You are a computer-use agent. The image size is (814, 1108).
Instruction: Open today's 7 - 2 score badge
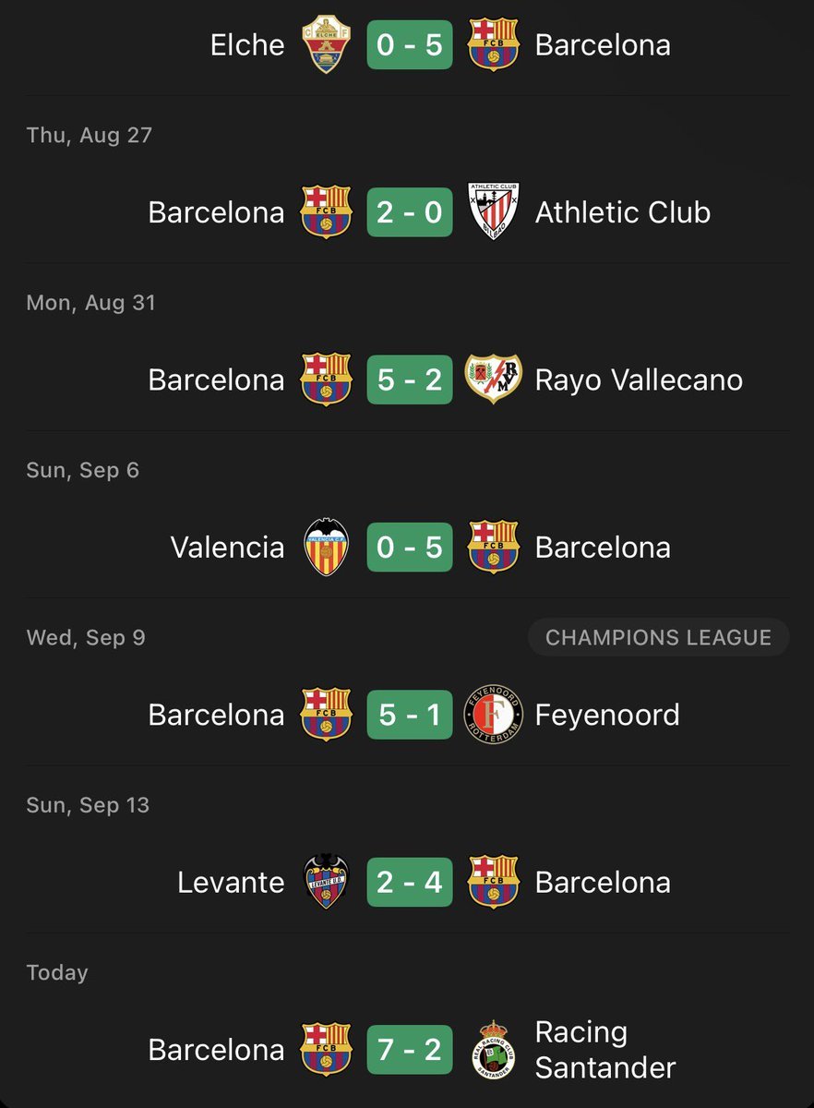pos(410,1050)
